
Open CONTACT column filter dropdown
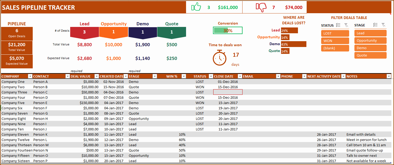point(68,76)
